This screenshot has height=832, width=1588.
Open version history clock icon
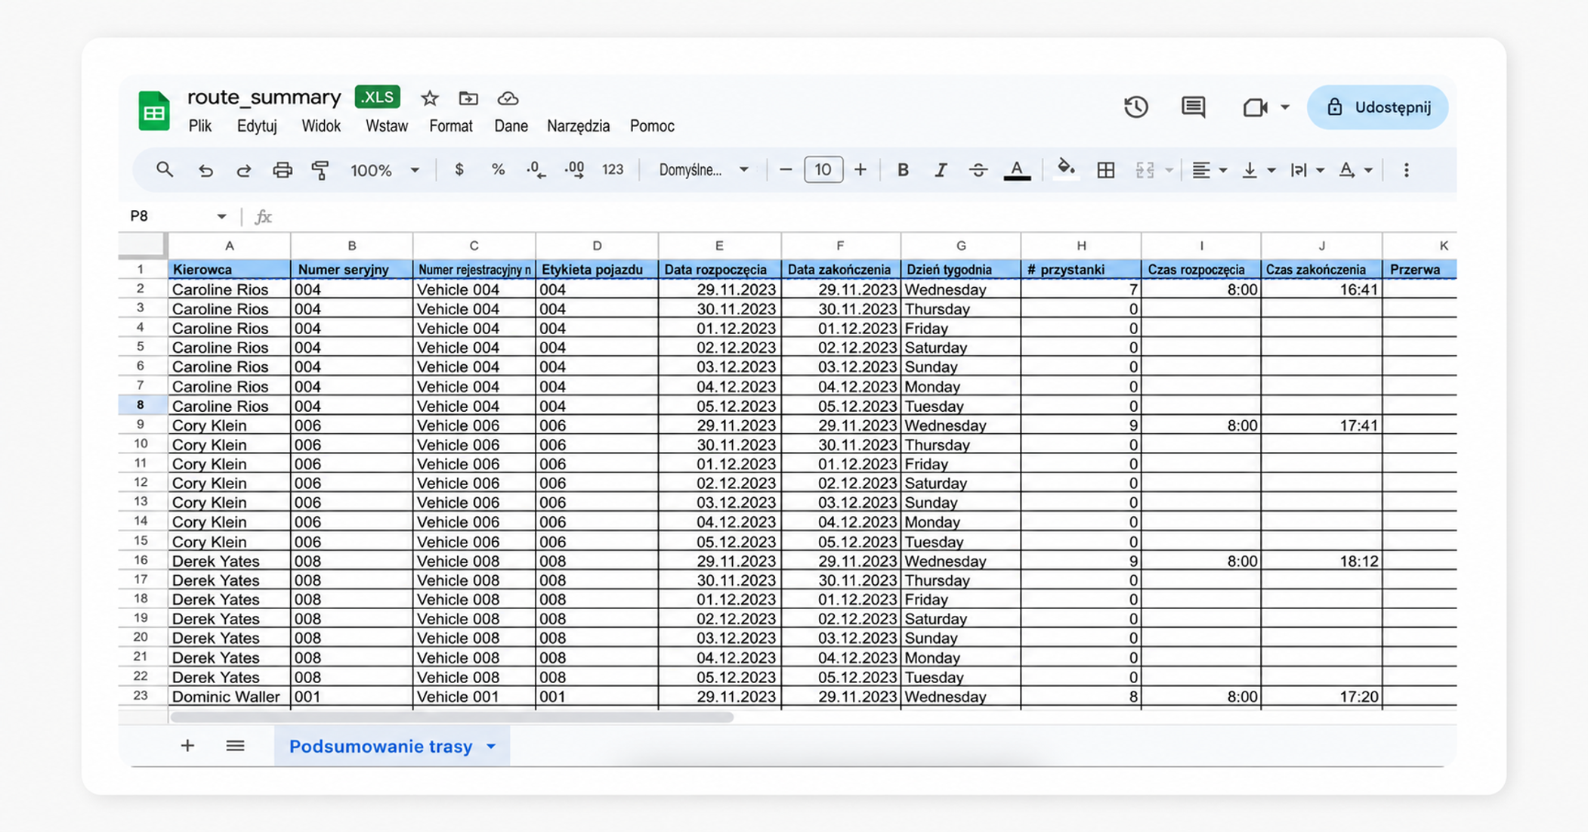click(1135, 107)
